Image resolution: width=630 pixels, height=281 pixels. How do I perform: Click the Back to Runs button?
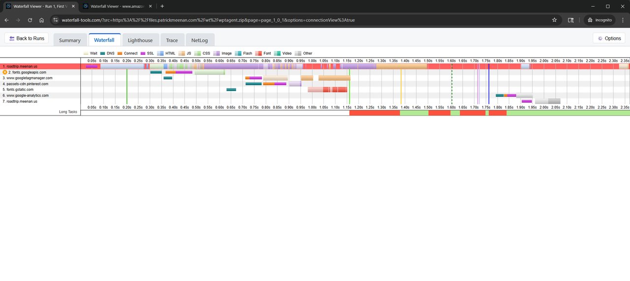click(27, 38)
